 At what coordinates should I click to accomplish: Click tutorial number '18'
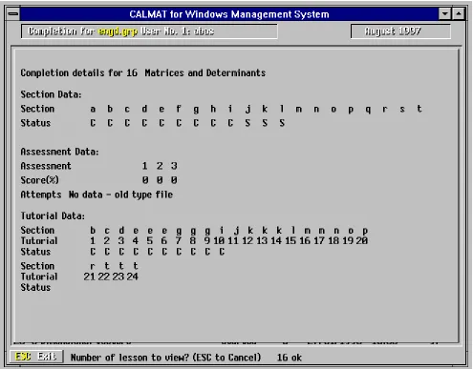click(333, 241)
